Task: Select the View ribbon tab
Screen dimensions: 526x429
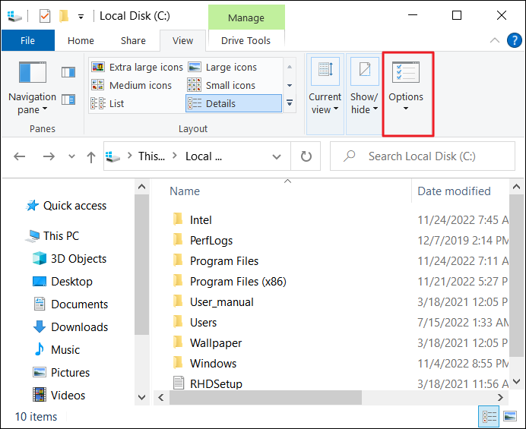Action: (x=183, y=40)
